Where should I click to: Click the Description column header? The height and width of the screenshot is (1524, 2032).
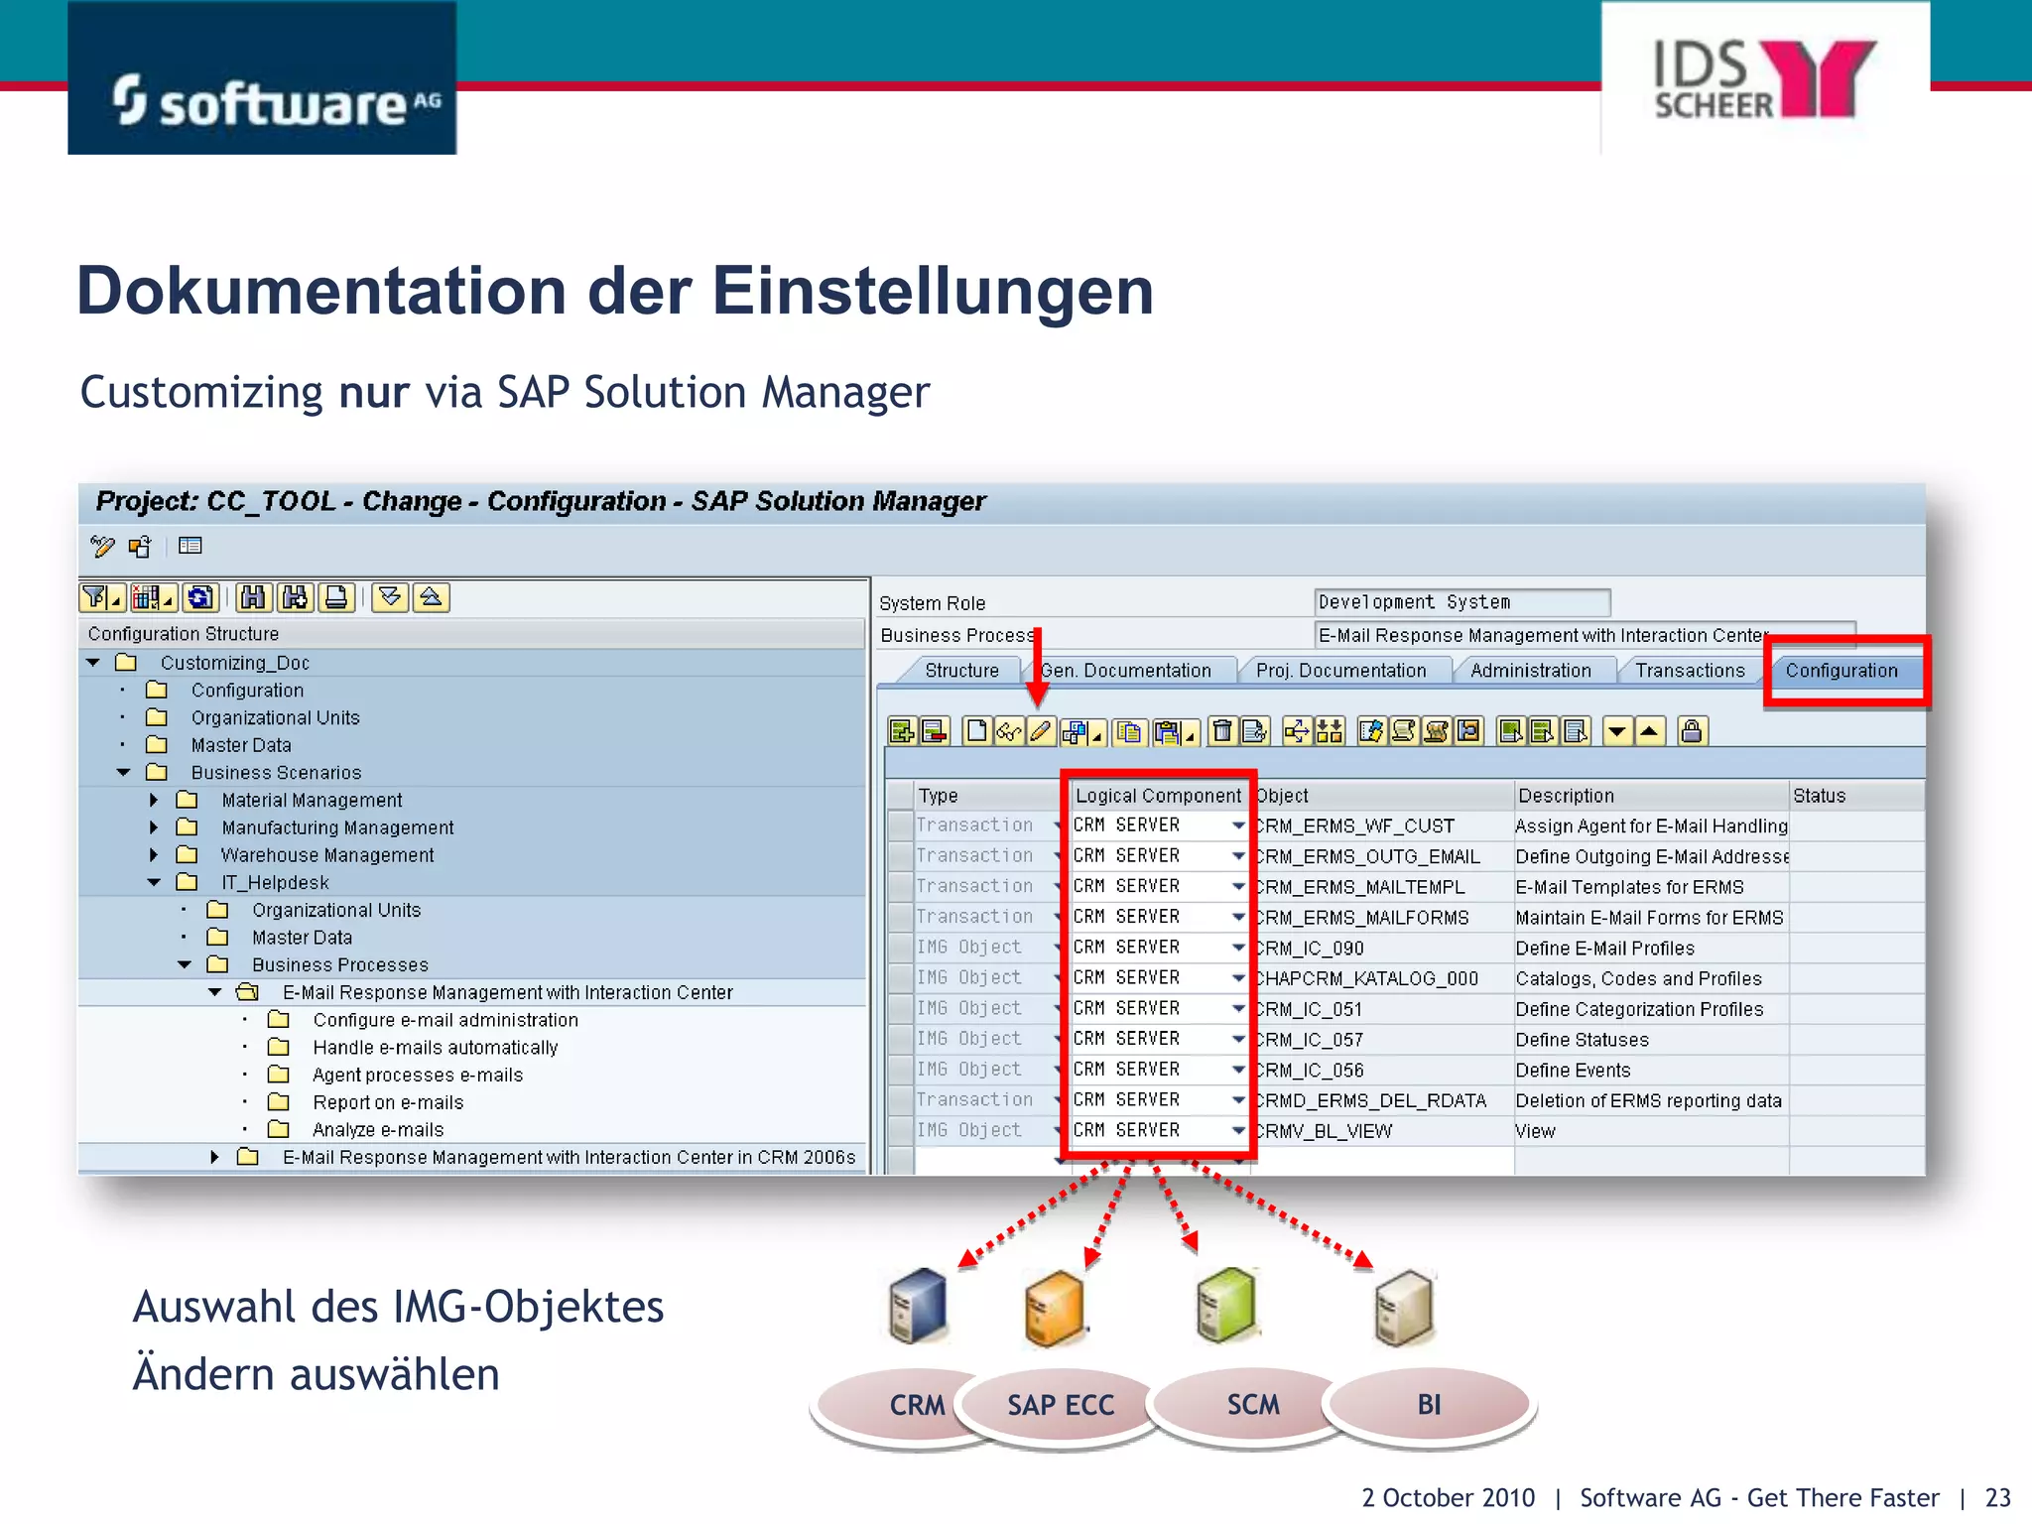pos(1651,796)
